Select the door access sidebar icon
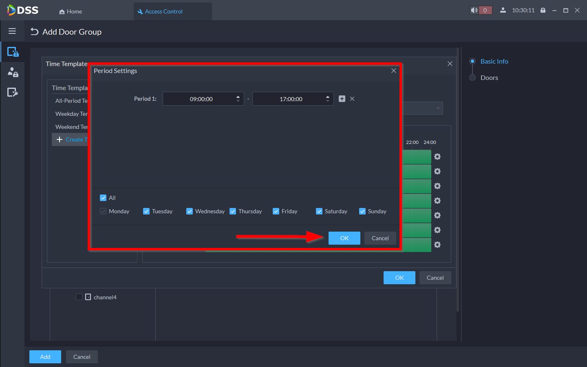This screenshot has height=367, width=587. click(13, 52)
